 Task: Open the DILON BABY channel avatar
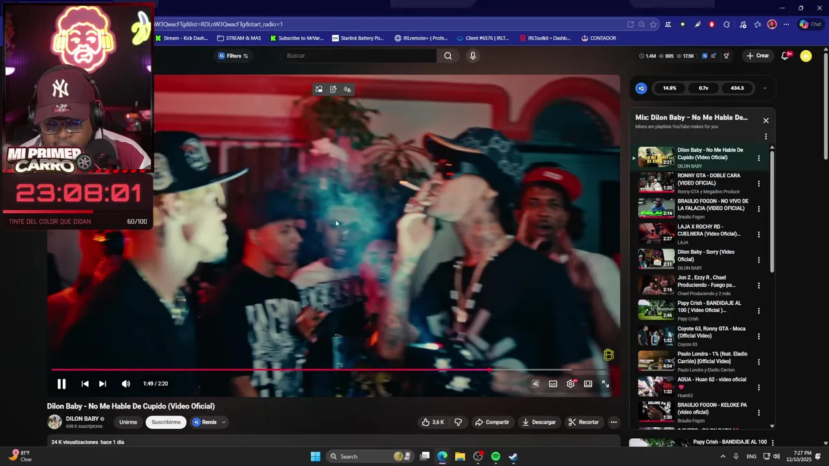(54, 422)
